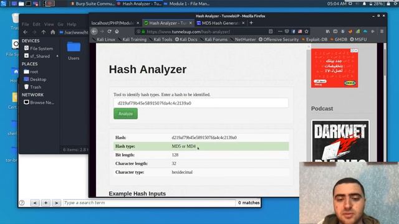This screenshot has height=224, width=399.
Task: Open GHDB bookmark
Action: pyautogui.click(x=339, y=39)
